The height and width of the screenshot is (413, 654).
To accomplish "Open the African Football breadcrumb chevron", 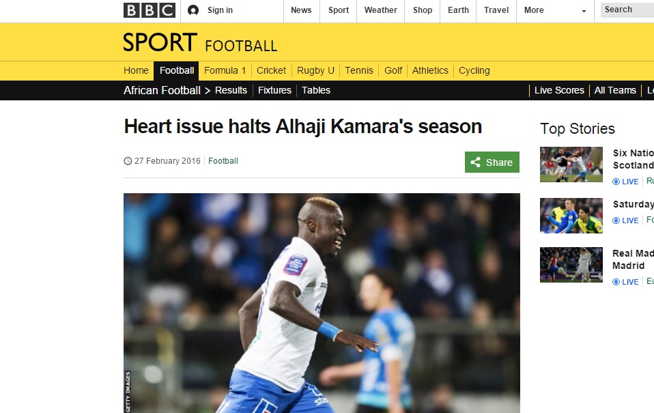I will tap(208, 91).
